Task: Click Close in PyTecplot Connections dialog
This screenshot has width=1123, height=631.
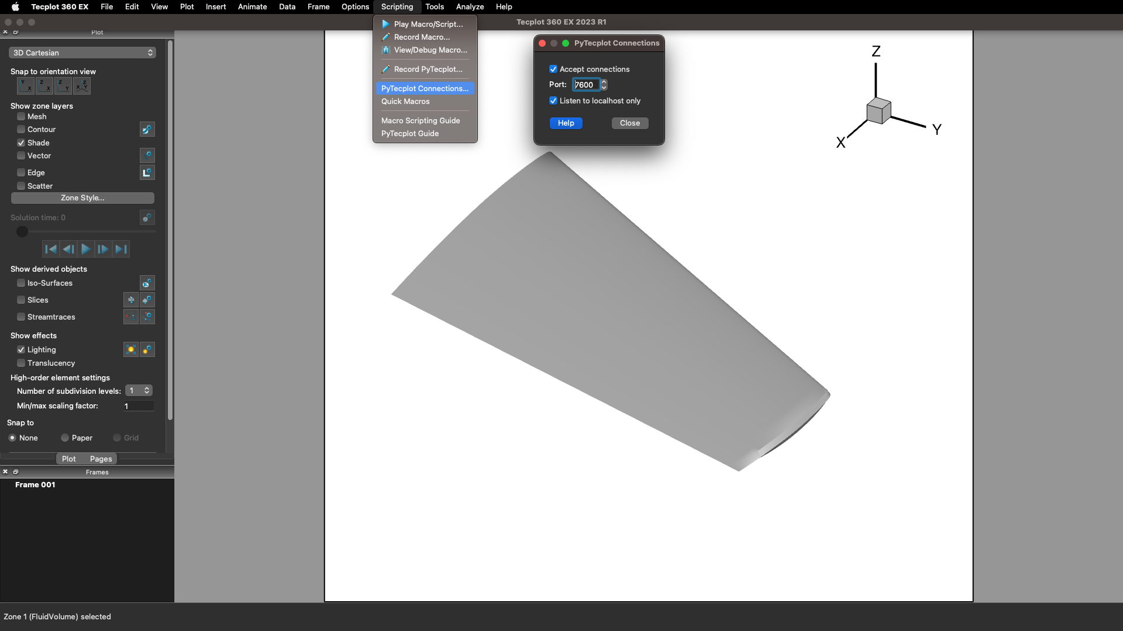Action: tap(630, 123)
